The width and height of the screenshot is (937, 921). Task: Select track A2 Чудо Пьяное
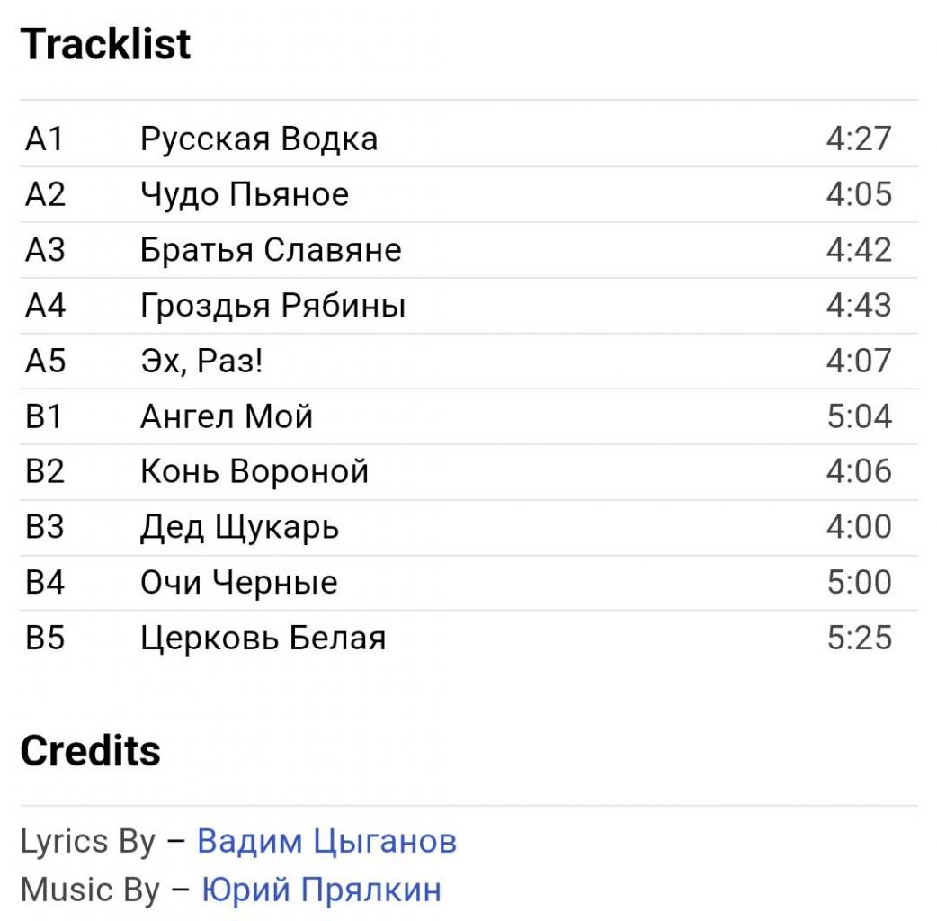tap(468, 194)
